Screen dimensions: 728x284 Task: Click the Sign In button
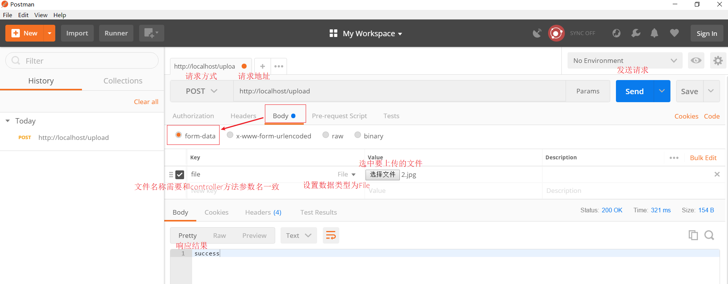(x=707, y=33)
